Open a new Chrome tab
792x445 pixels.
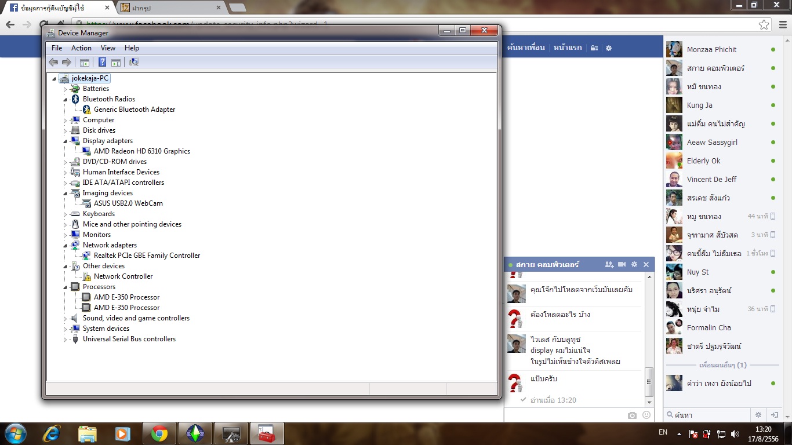(237, 8)
